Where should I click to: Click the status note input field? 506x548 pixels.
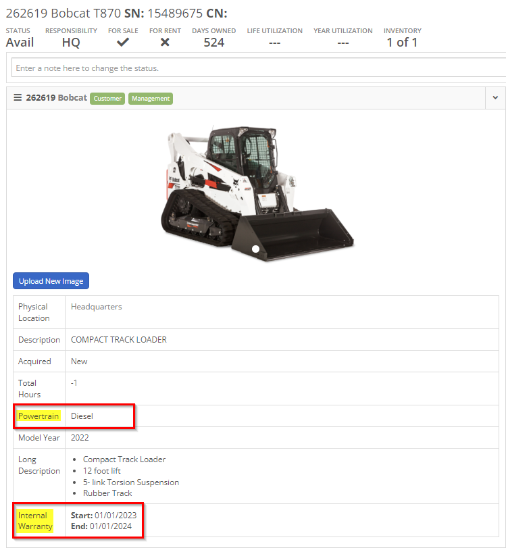(259, 68)
